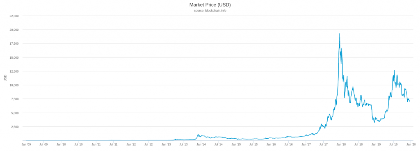Click the Market Price (USD) chart title
Viewport: 420px width, 151px height.
click(210, 5)
